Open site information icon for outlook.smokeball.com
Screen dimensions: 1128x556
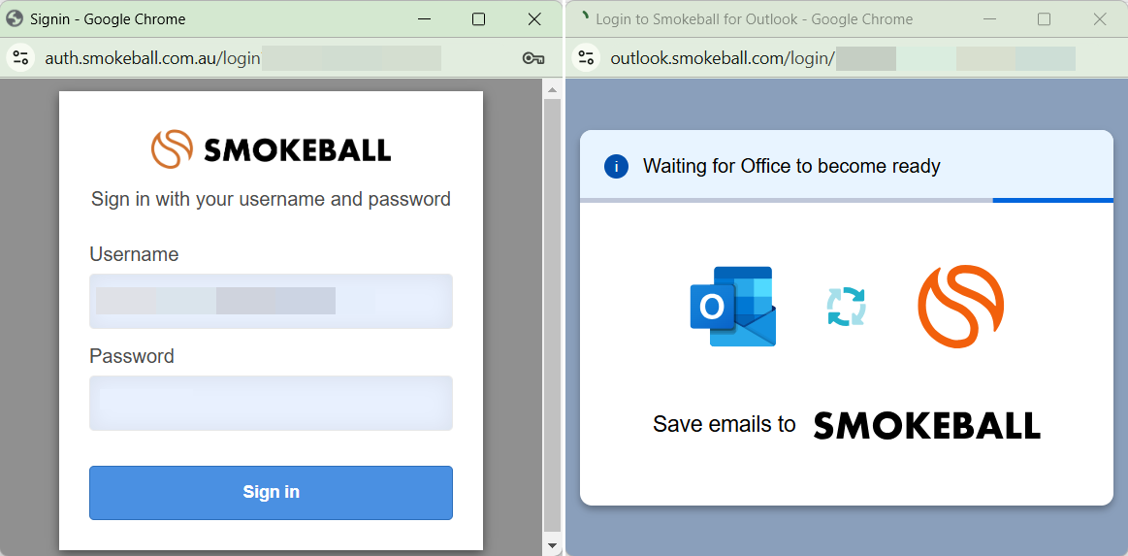pyautogui.click(x=587, y=58)
